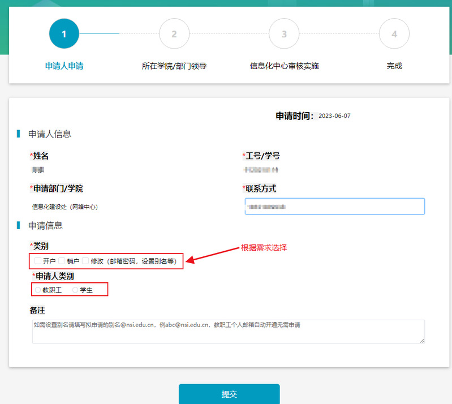This screenshot has width=452, height=404.
Task: Choose the 学生 radio button
Action: coord(75,290)
